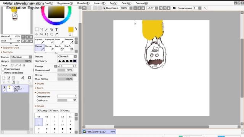This screenshot has height=137, width=244.
Task: Choose the Маркер (marker) tool
Action: tap(40, 48)
